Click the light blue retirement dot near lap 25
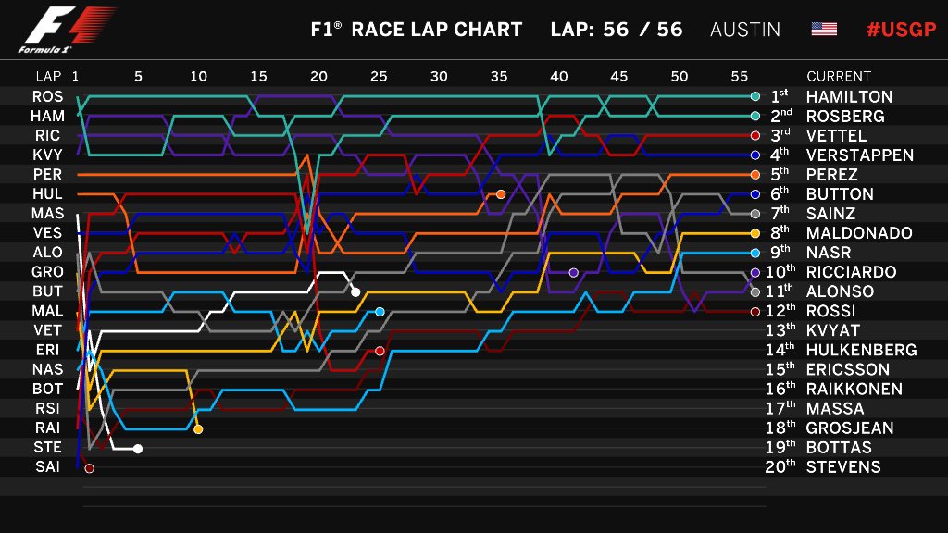This screenshot has width=948, height=533. pos(380,312)
